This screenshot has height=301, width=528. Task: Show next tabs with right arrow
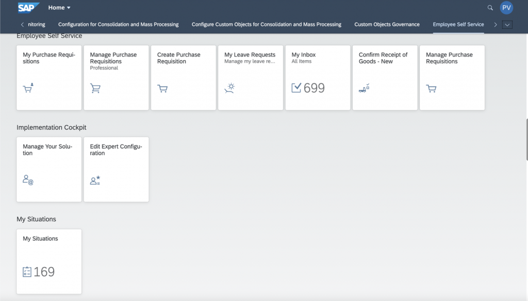496,25
